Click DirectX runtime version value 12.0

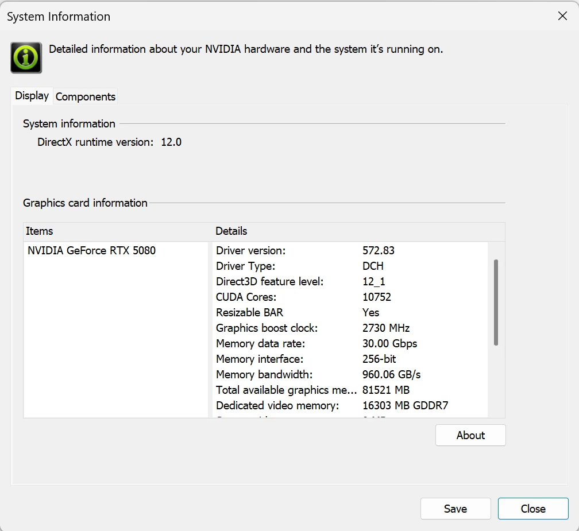[x=171, y=142]
